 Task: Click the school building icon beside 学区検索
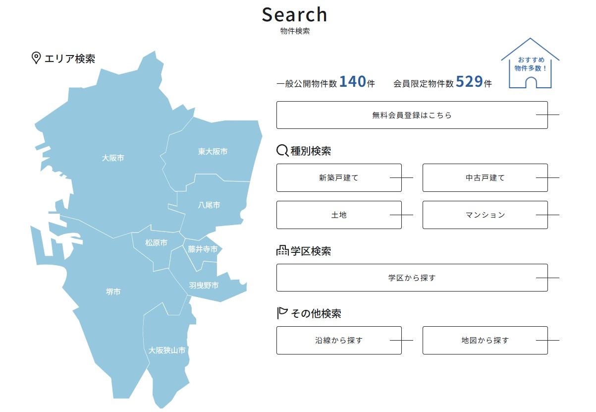tap(281, 251)
